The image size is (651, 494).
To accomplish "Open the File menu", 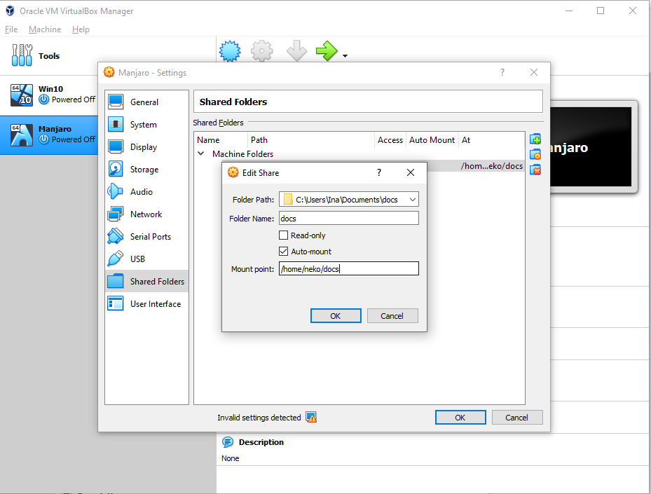I will pyautogui.click(x=11, y=29).
